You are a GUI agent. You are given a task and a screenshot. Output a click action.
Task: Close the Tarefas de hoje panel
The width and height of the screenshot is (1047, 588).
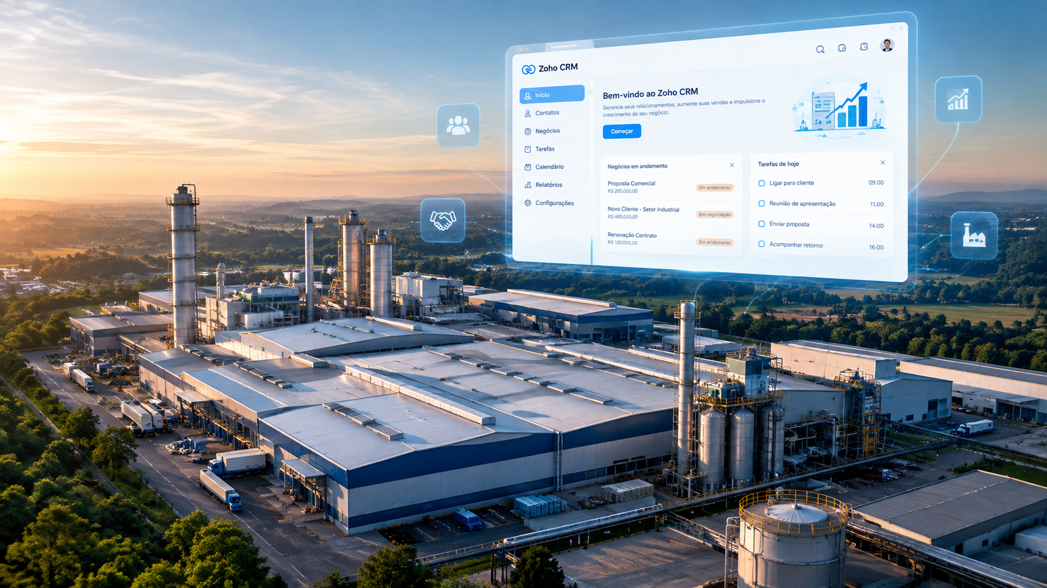pos(882,163)
